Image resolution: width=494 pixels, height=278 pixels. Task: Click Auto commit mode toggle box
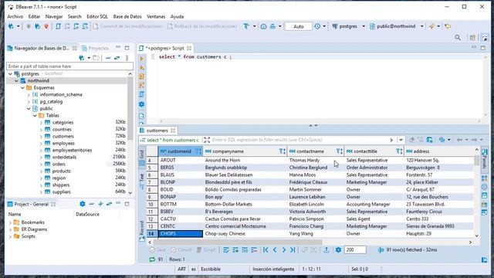point(299,26)
